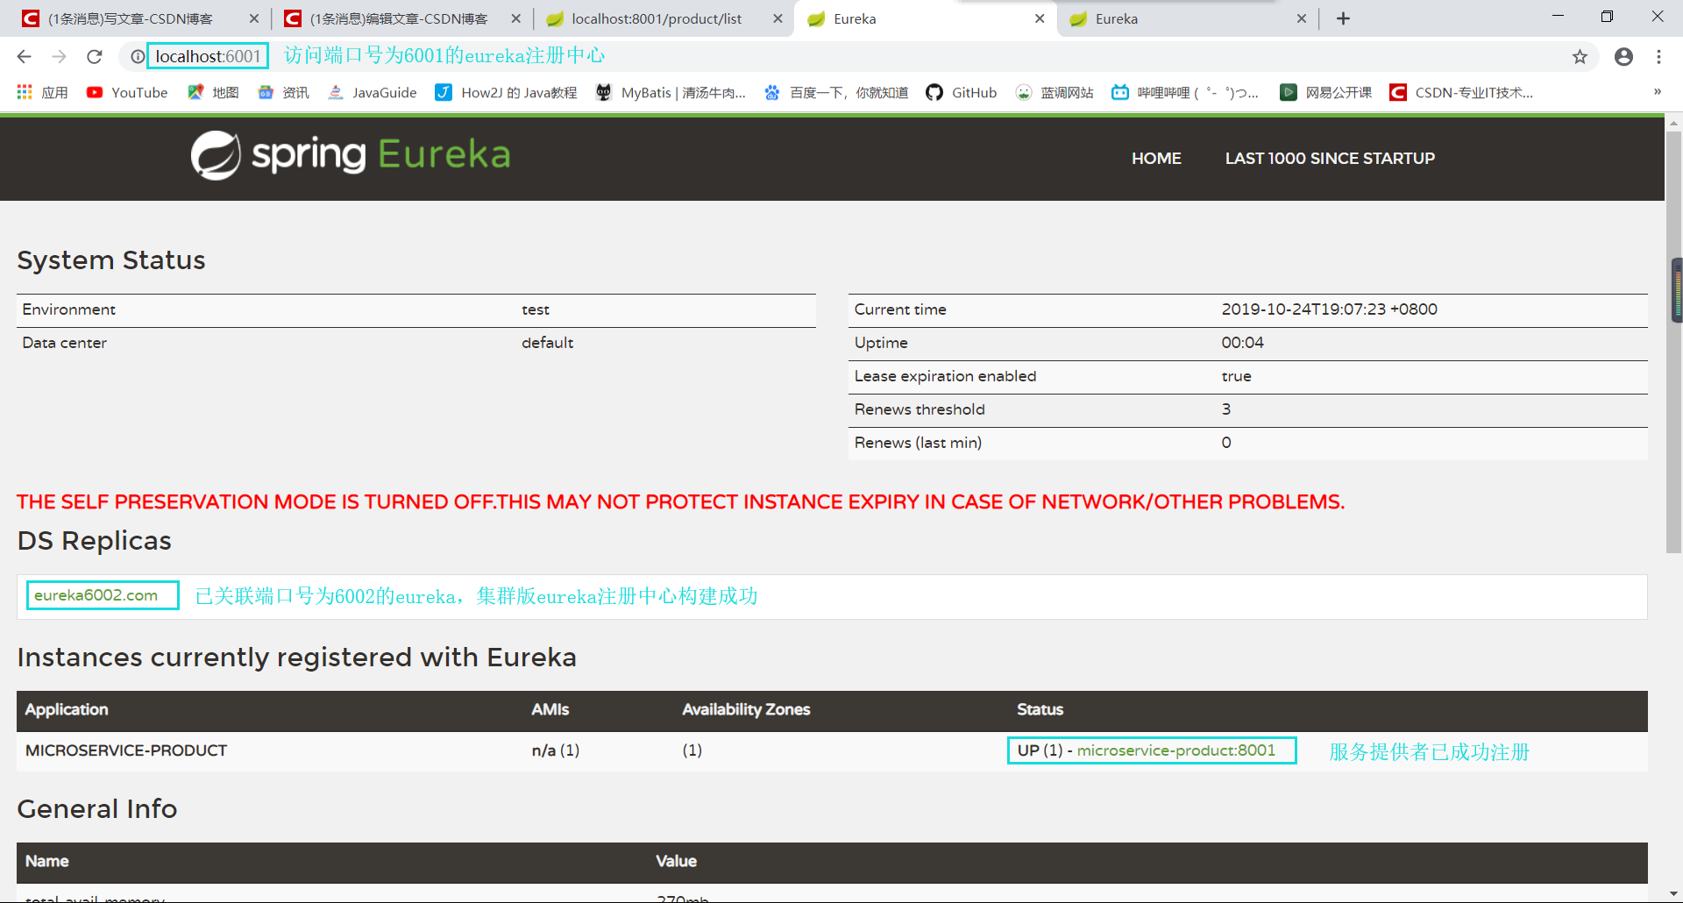Open the apps grid bookmark
This screenshot has width=1683, height=903.
[42, 92]
